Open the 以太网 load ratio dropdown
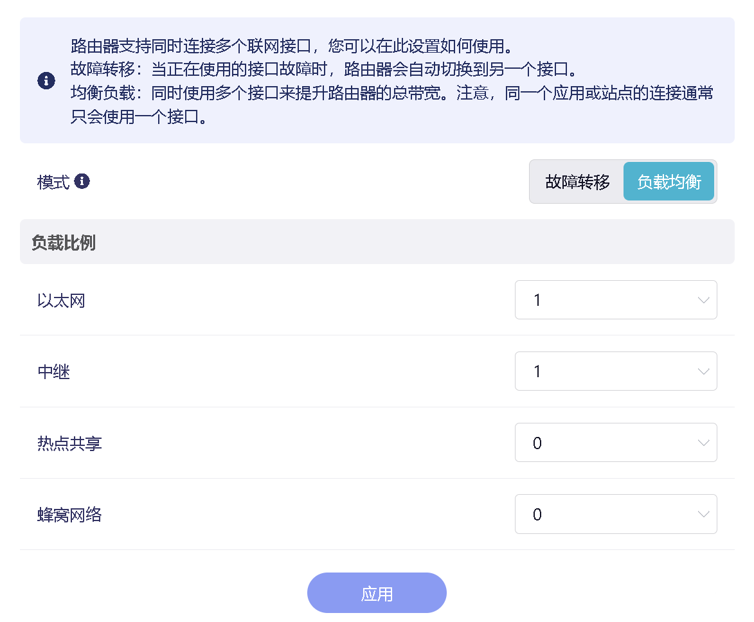Screen dimensions: 754x622 pos(615,300)
